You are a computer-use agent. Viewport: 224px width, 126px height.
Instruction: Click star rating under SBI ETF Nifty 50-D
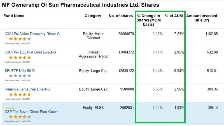(x=20, y=76)
